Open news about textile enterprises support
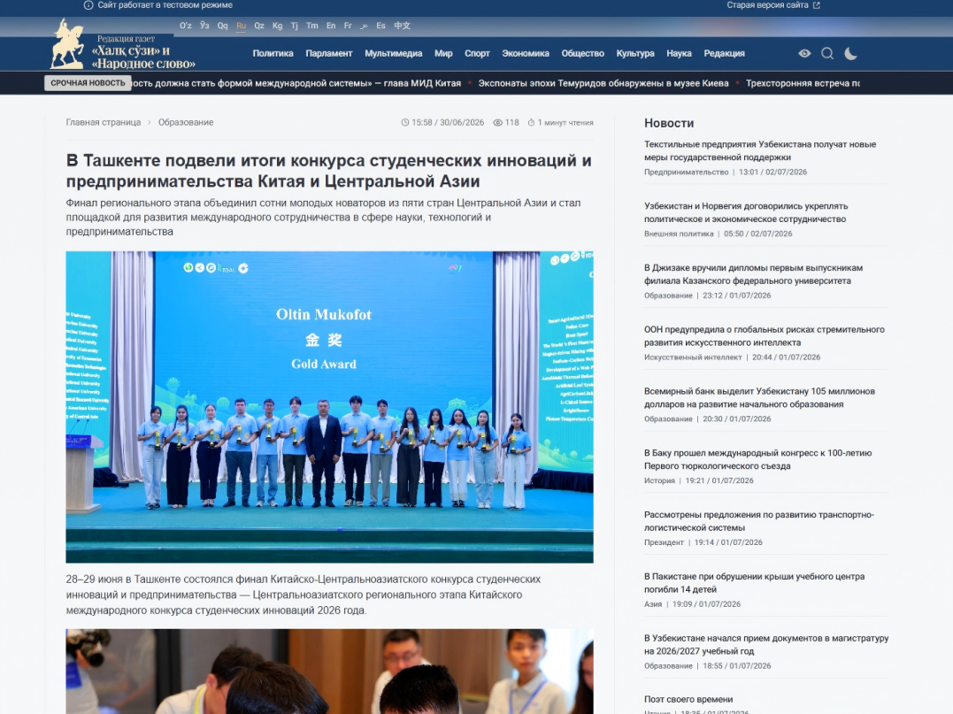 pyautogui.click(x=760, y=150)
